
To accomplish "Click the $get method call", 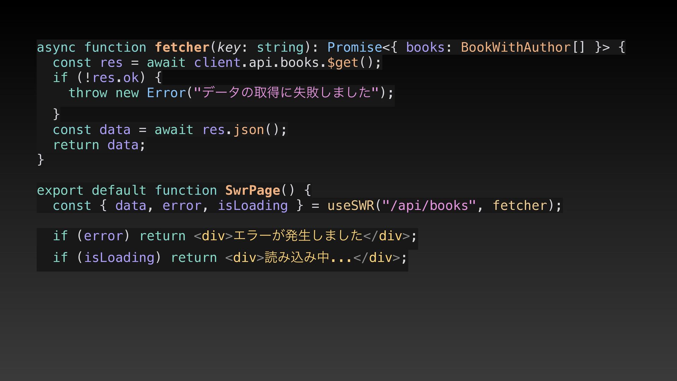I will coord(343,62).
